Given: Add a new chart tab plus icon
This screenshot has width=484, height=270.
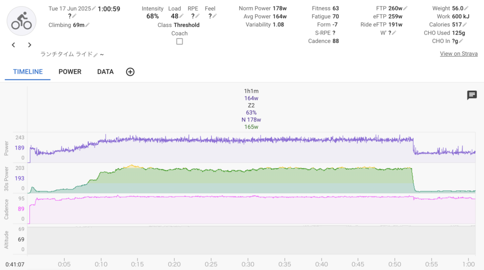Looking at the screenshot, I should click(x=130, y=72).
